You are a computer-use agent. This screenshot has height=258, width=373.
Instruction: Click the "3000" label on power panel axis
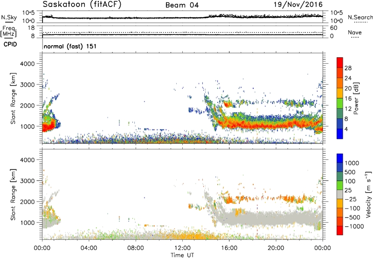[27, 85]
